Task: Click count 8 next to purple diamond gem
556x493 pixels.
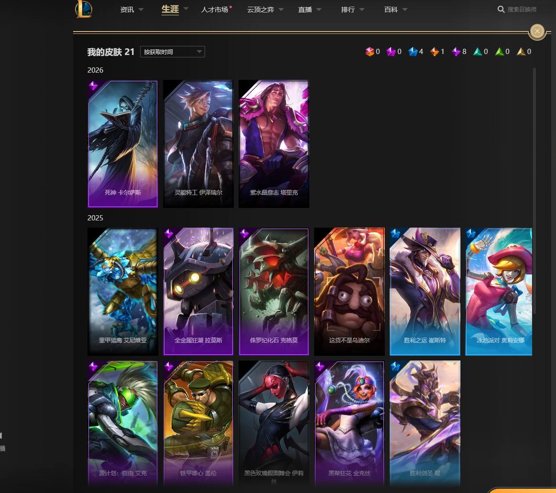Action: point(464,52)
